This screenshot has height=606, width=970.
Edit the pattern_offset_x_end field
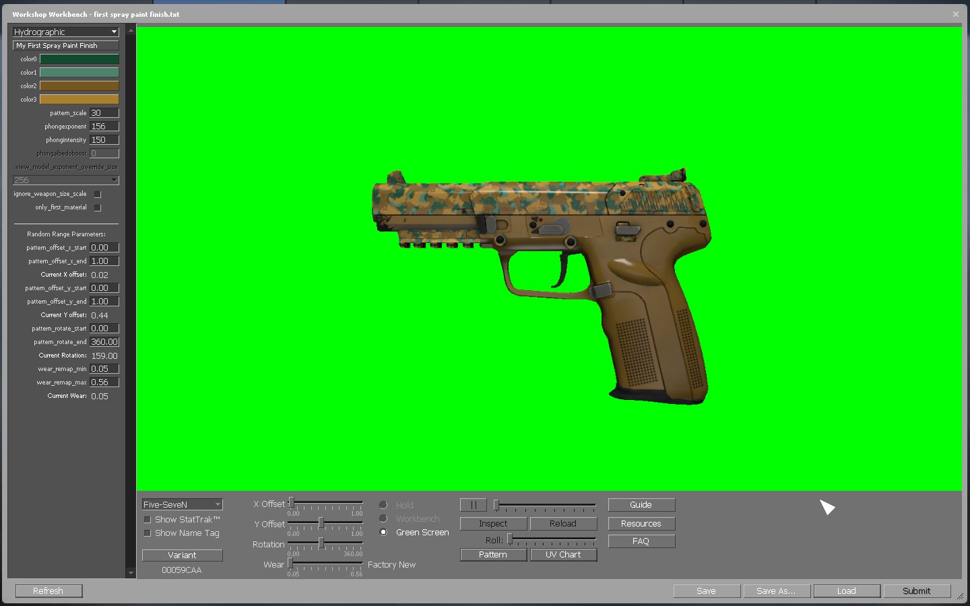pyautogui.click(x=104, y=261)
